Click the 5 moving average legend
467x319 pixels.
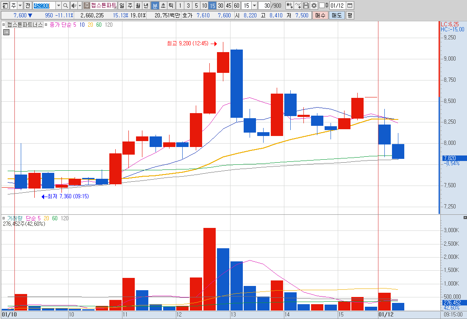coord(75,25)
